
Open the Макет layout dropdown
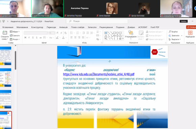coord(15,32)
